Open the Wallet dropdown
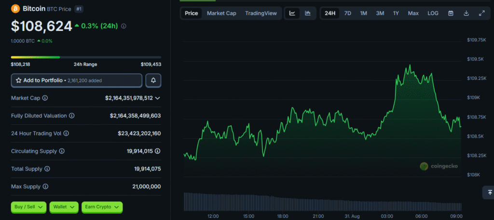 64,207
